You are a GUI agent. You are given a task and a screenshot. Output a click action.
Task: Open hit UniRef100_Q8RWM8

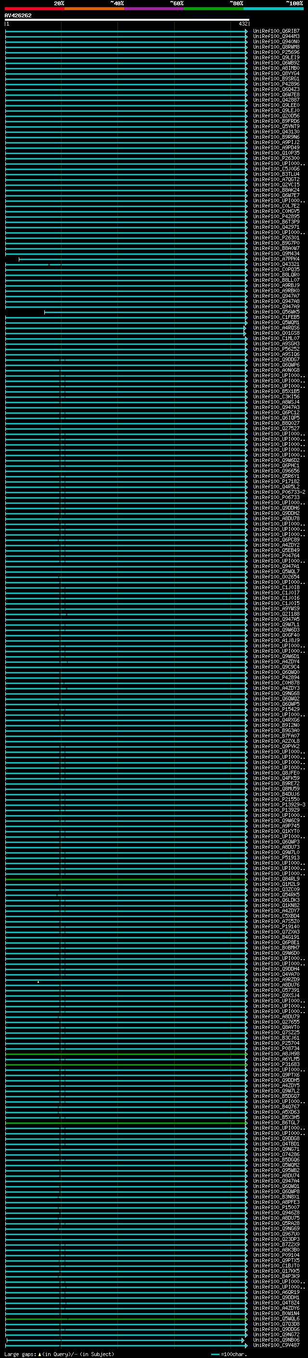[276, 47]
